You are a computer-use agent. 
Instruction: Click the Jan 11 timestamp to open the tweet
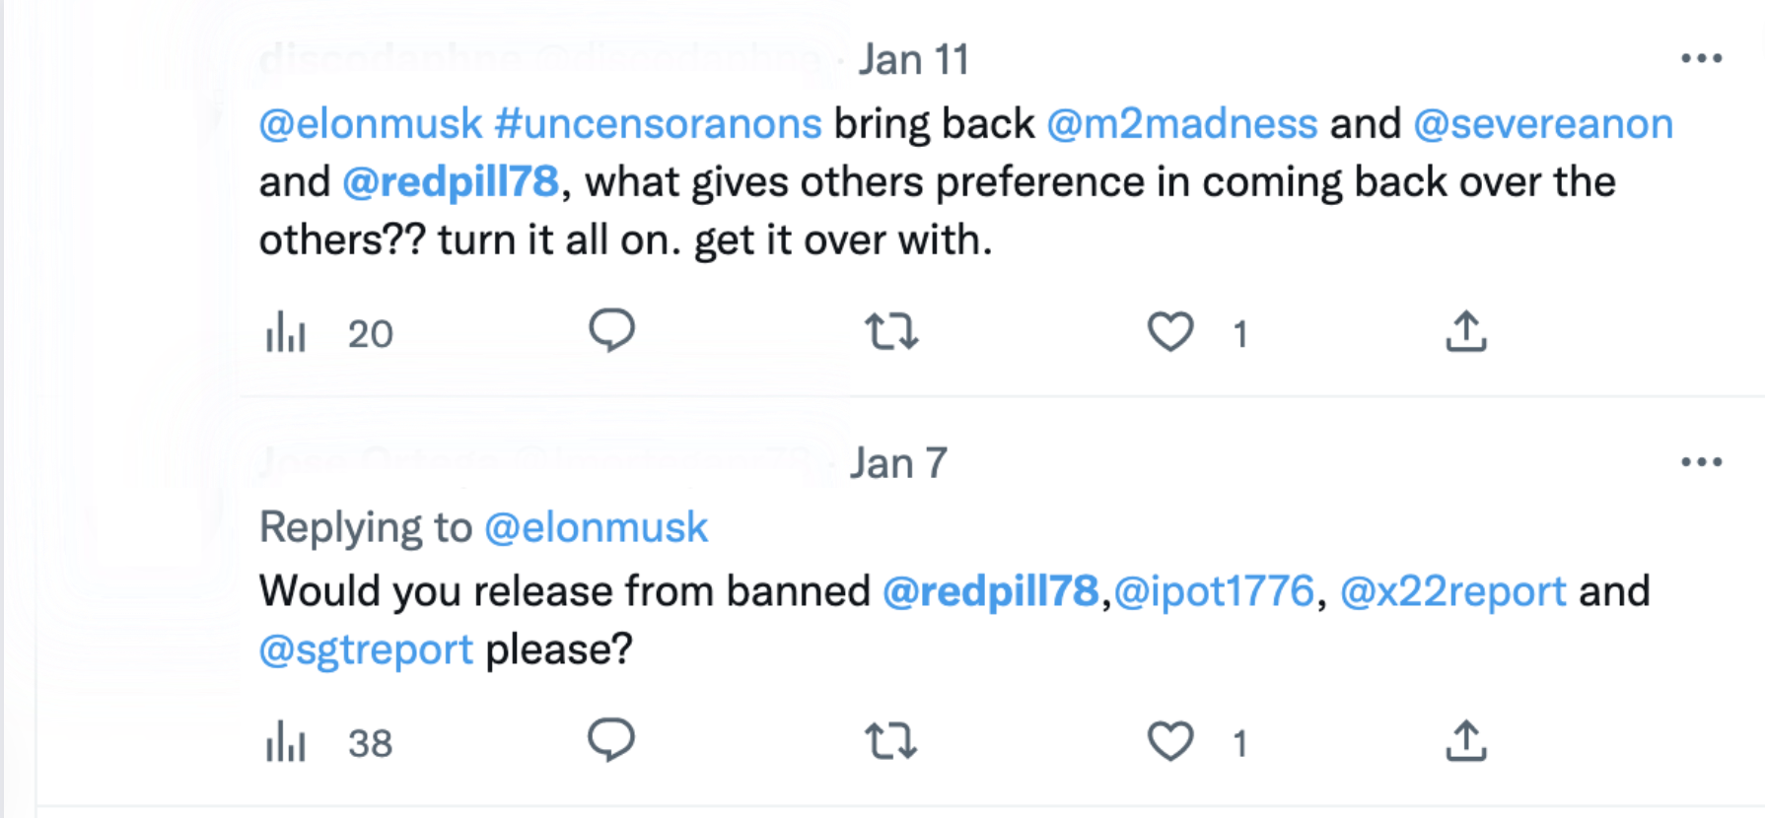pyautogui.click(x=911, y=57)
